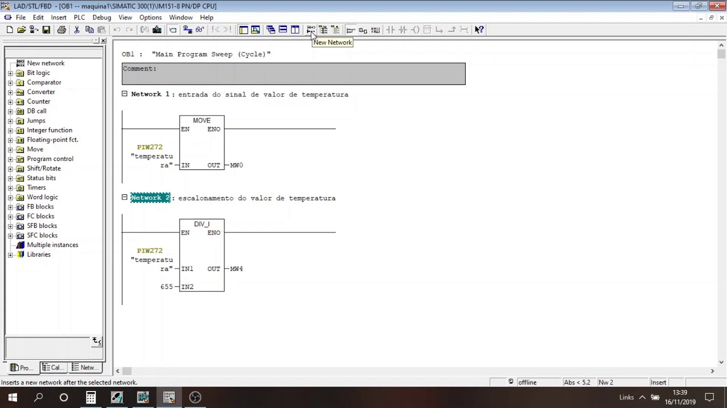727x408 pixels.
Task: Expand the Counter tree node
Action: click(10, 102)
